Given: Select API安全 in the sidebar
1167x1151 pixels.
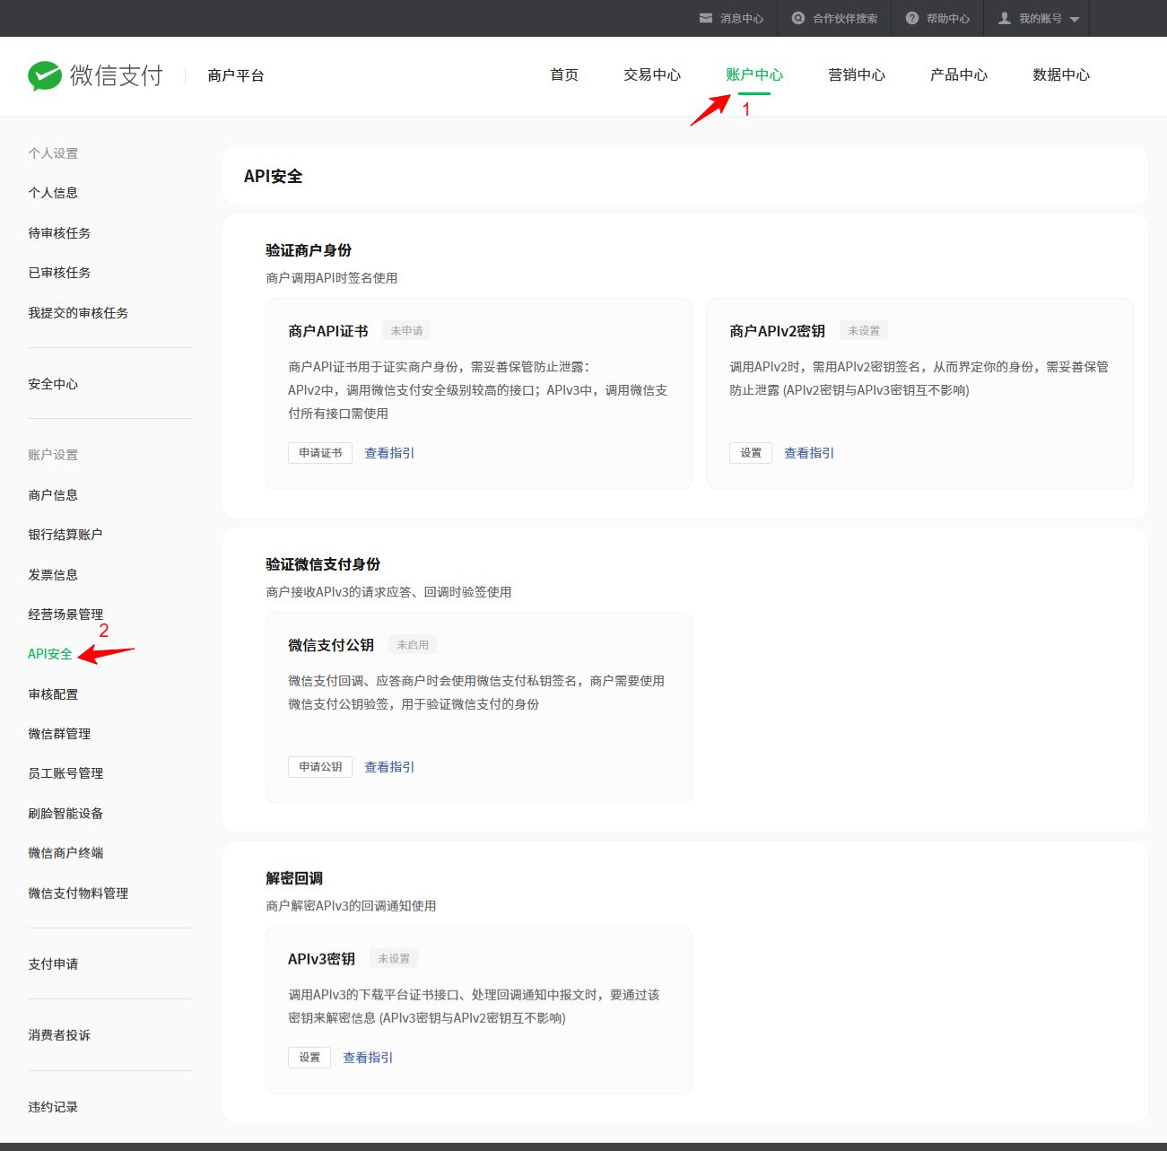Looking at the screenshot, I should click(50, 654).
